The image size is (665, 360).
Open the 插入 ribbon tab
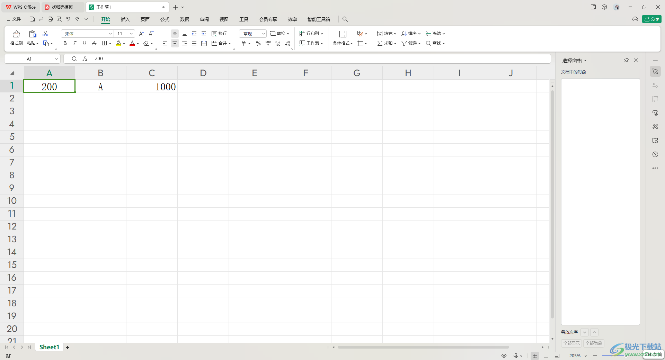click(x=125, y=19)
